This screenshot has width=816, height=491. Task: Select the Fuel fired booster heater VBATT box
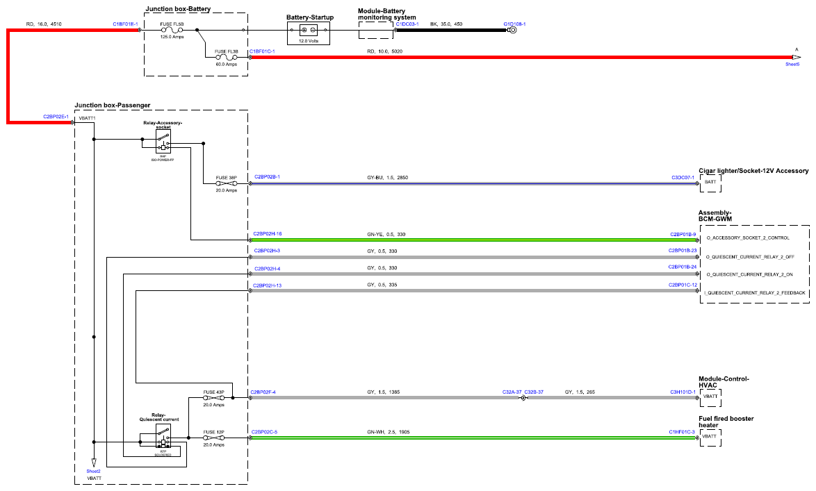[710, 438]
